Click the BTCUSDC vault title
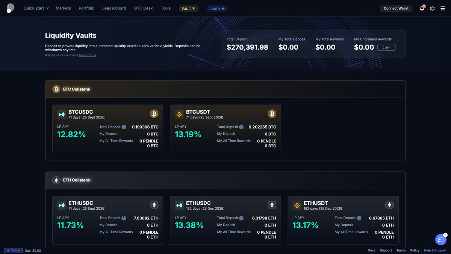The image size is (451, 254). pos(81,112)
